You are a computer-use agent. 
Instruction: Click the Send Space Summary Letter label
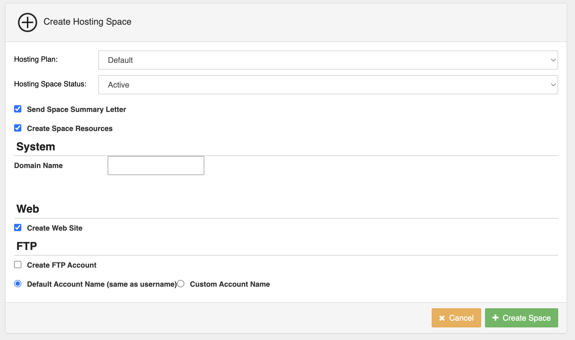pos(76,109)
